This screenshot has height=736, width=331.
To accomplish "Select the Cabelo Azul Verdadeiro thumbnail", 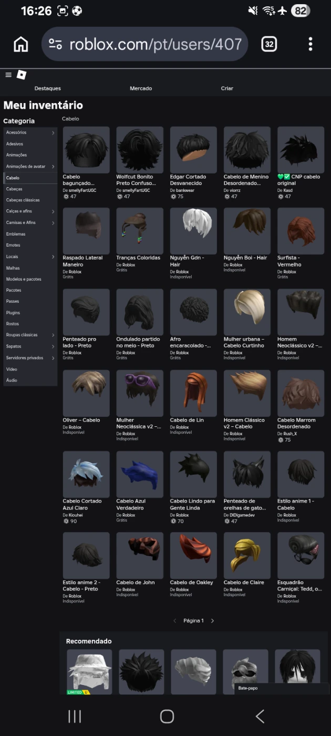I will (x=140, y=474).
